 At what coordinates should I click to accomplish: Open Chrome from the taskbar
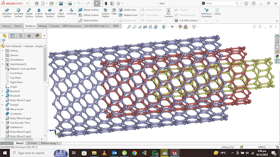point(135,153)
